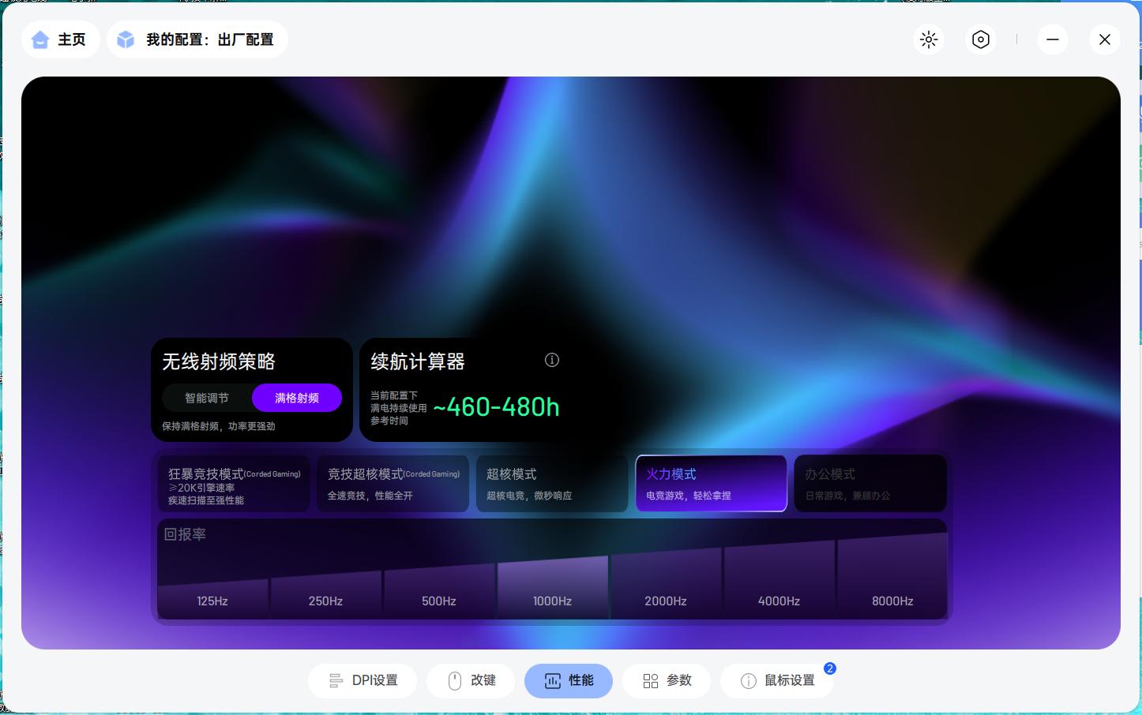Show info for 续航计算器

(552, 360)
